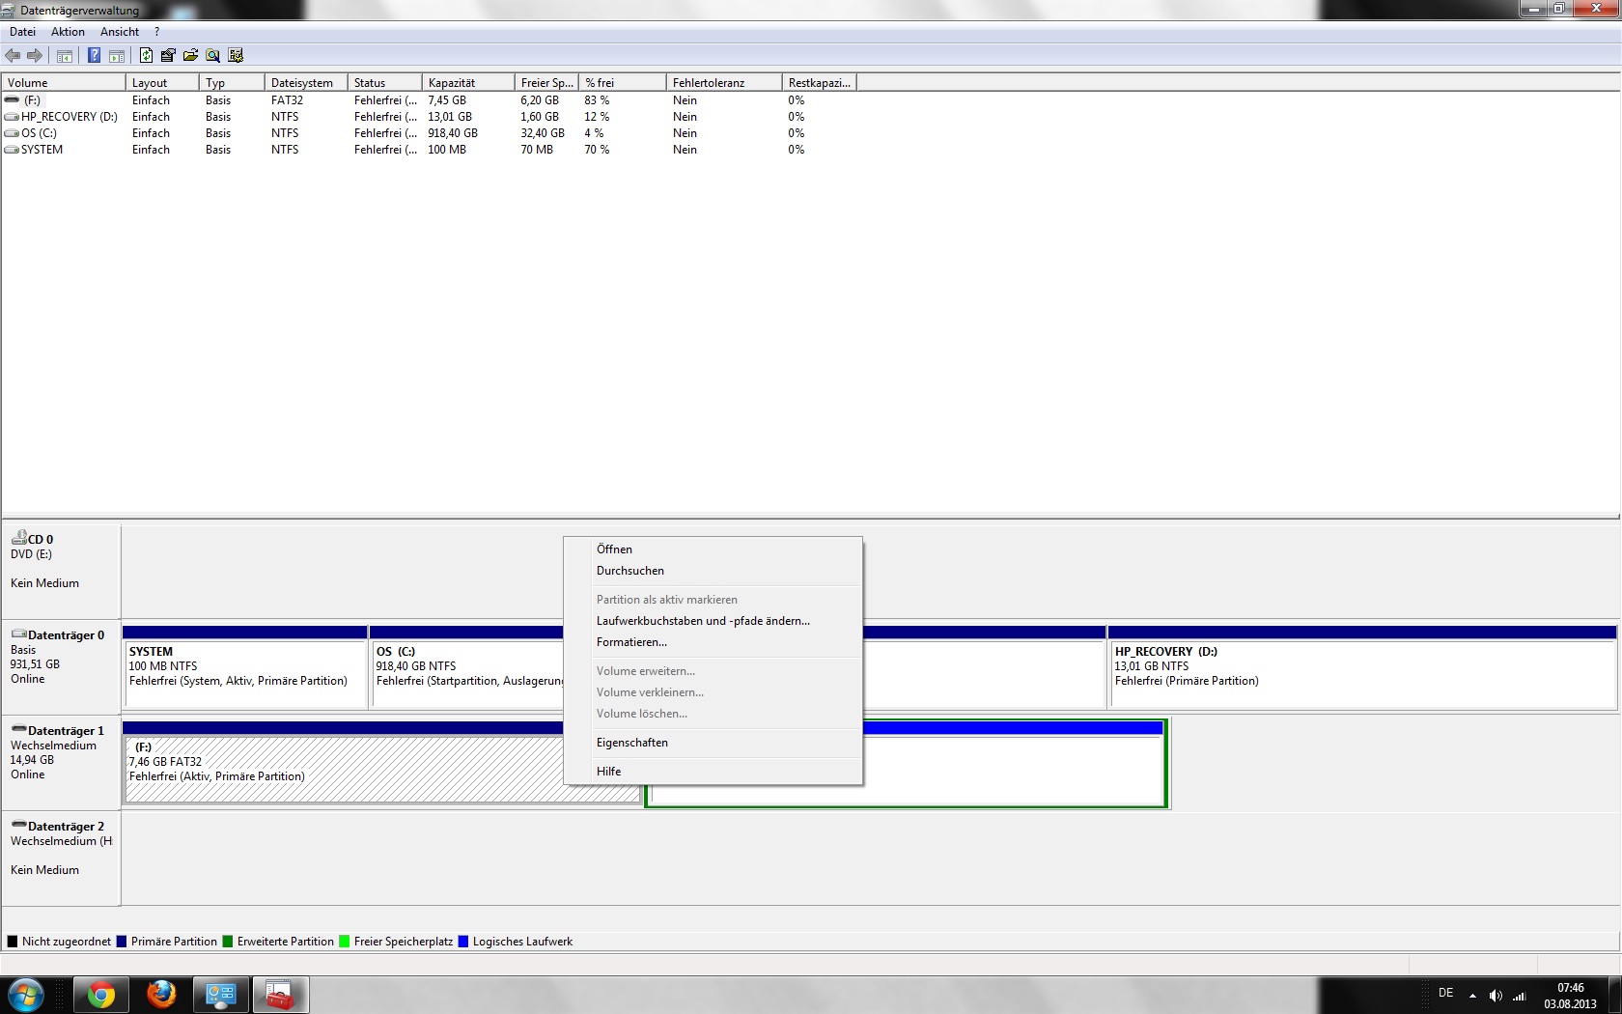Open properties via toolbar settings icon
Image resolution: width=1622 pixels, height=1014 pixels.
tap(168, 56)
